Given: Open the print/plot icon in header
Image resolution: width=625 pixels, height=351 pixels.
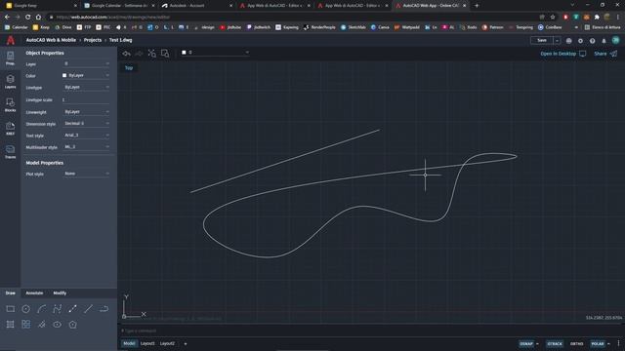Looking at the screenshot, I should point(568,41).
